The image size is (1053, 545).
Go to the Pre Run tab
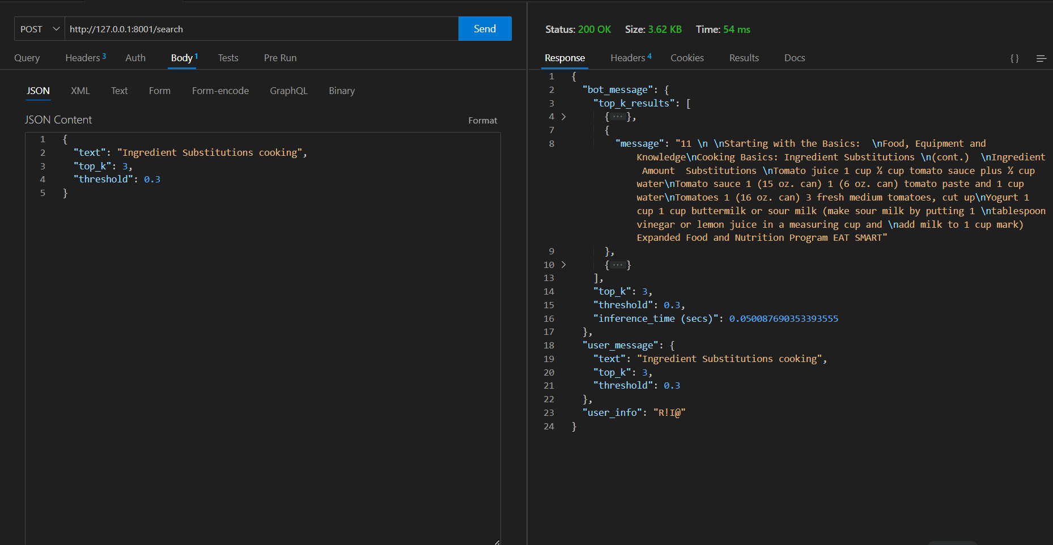point(280,58)
